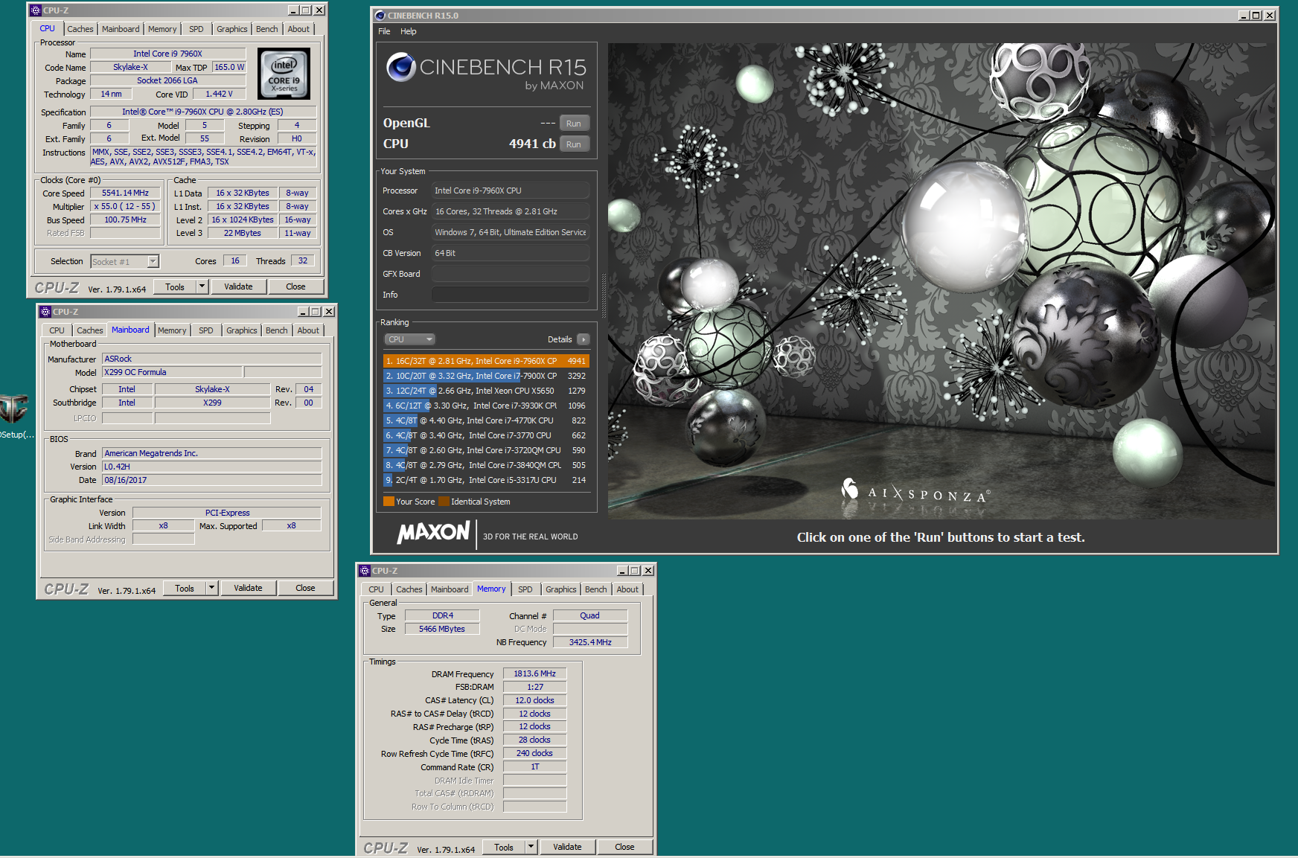Click the Details arrow button in Ranking
Viewport: 1298px width, 858px height.
point(584,339)
